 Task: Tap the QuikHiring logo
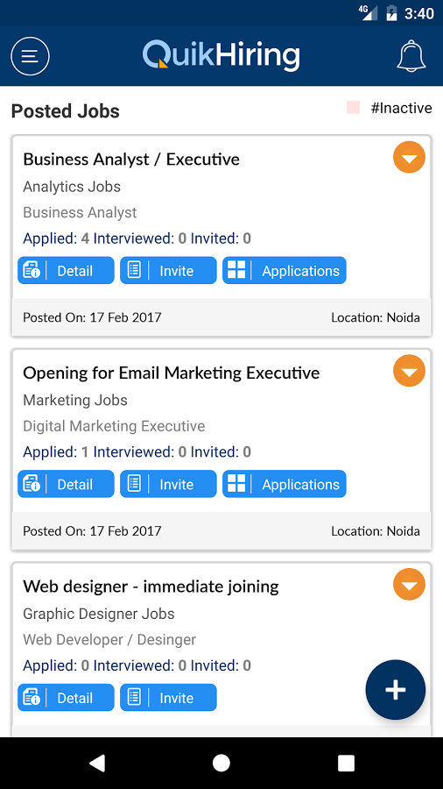pyautogui.click(x=221, y=55)
